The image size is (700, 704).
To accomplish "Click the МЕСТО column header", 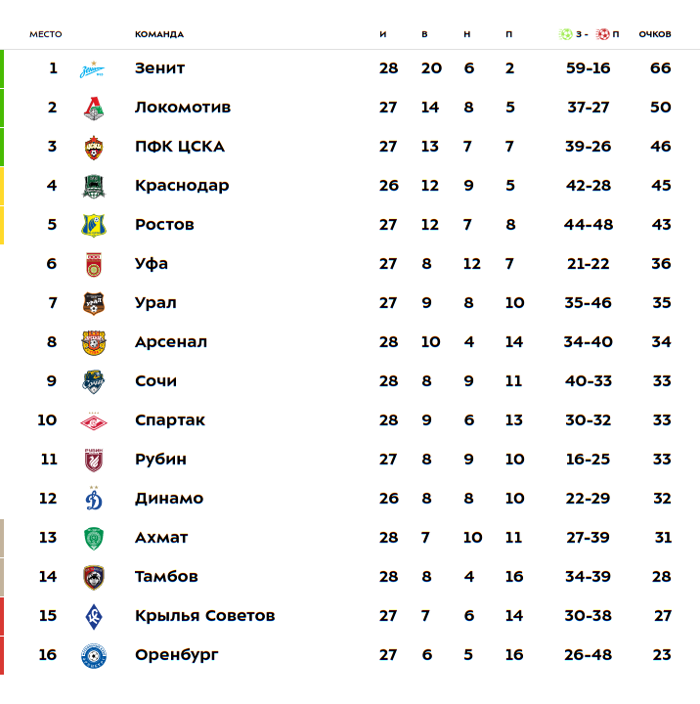I will click(46, 34).
